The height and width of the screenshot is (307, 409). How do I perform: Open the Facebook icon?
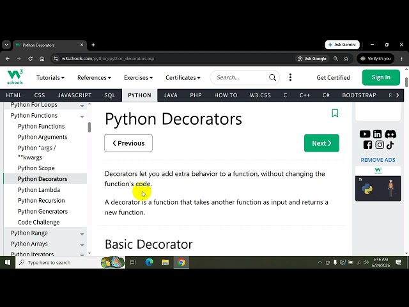367,145
